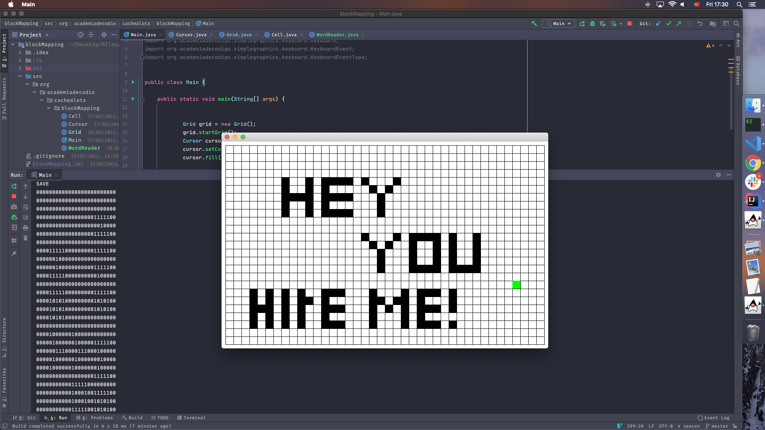Screen dimensions: 765x430
Task: Switch to the Cursor.java editor tab
Action: (x=190, y=35)
